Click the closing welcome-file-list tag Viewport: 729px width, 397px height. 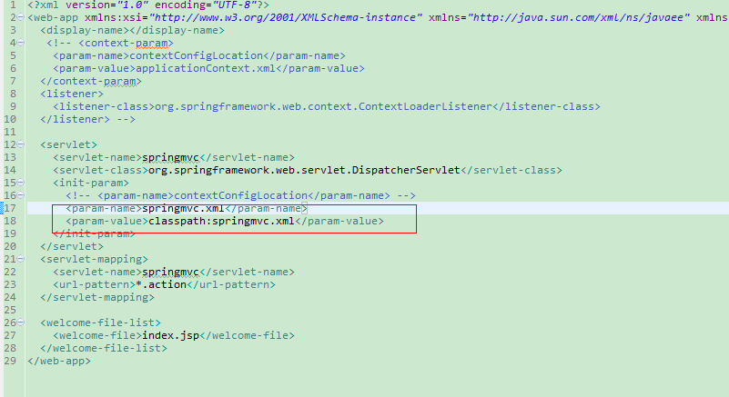[x=104, y=348]
